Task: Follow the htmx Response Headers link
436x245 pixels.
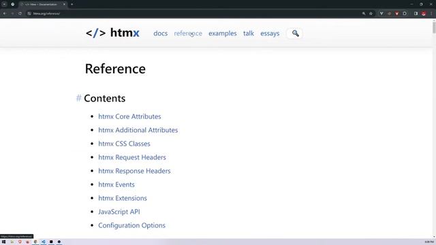Action: [x=134, y=171]
